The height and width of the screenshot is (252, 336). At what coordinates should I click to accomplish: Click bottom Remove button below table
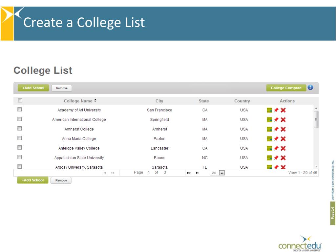[61, 180]
